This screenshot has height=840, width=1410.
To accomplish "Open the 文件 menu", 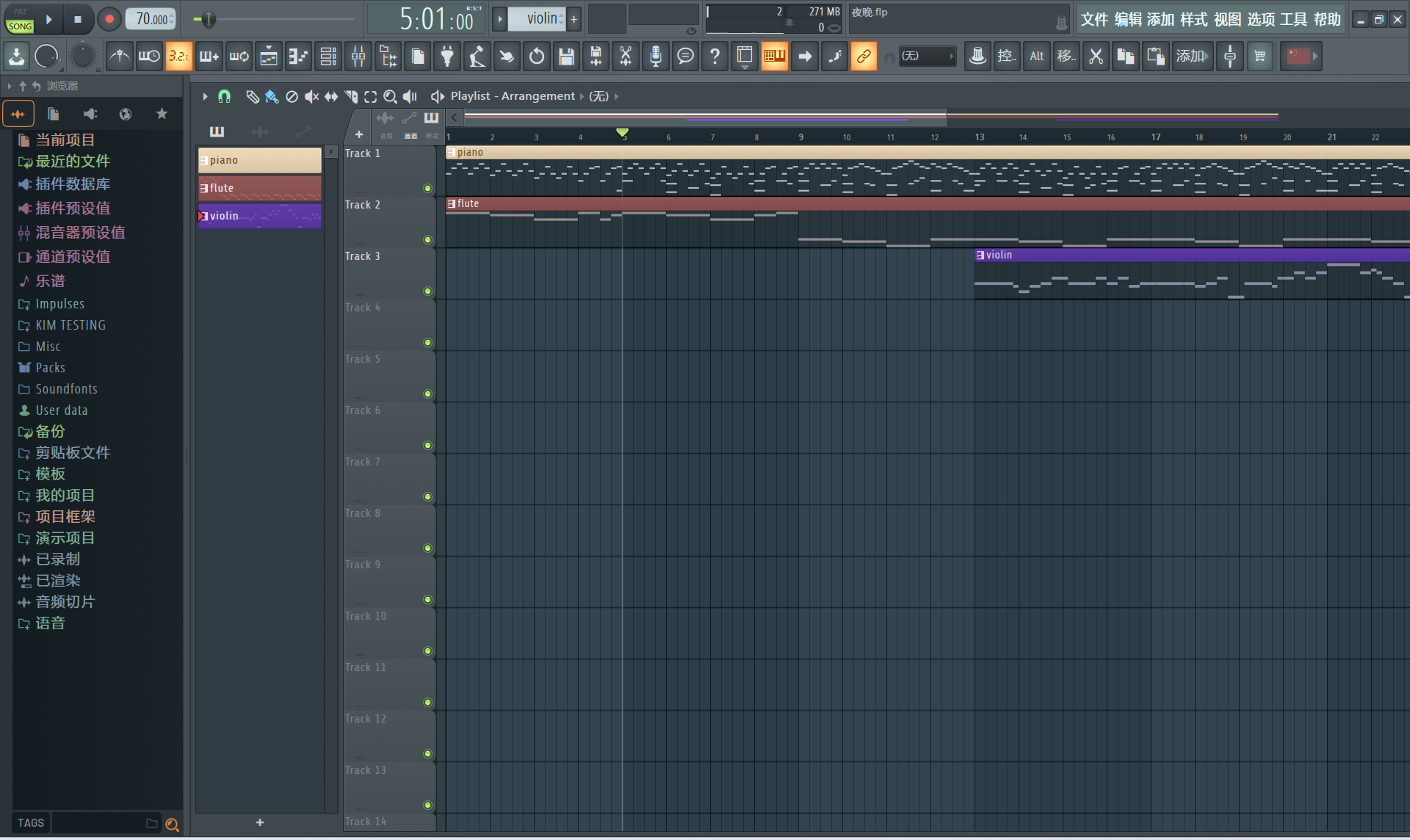I will 1093,20.
